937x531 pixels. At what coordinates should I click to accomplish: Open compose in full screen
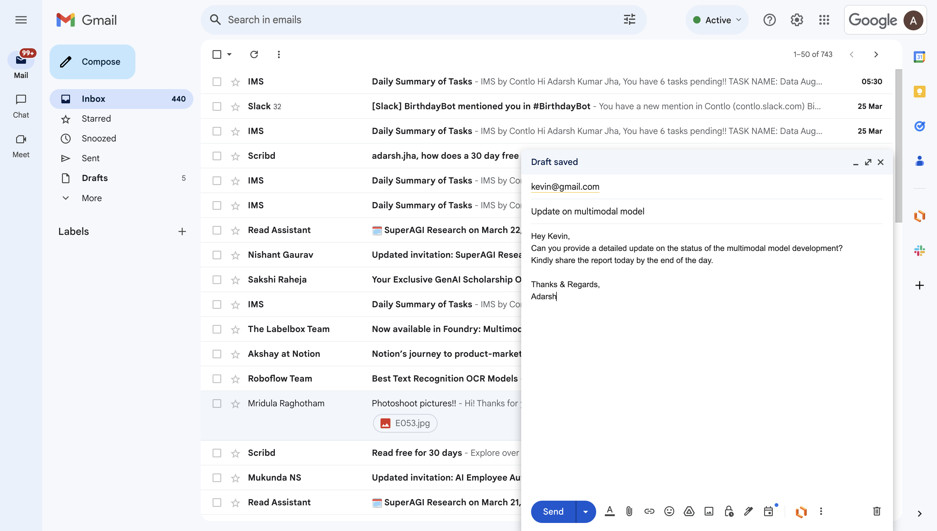click(868, 162)
